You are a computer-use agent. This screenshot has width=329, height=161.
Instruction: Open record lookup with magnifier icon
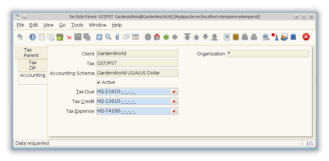pyautogui.click(x=108, y=37)
